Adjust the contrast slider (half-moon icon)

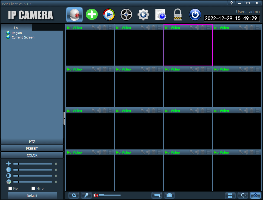coord(33,176)
